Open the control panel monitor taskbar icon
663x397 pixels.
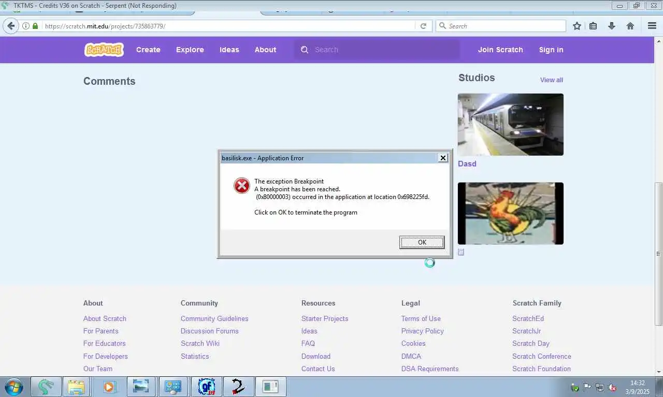[x=172, y=387]
